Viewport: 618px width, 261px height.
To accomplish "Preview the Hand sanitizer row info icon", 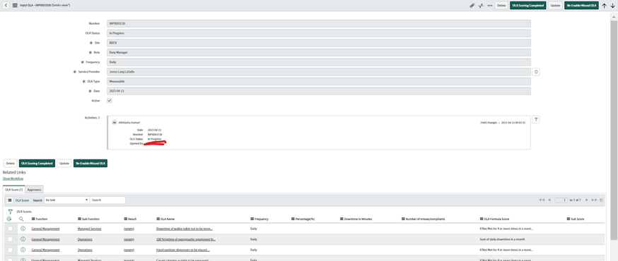I will click(23, 250).
